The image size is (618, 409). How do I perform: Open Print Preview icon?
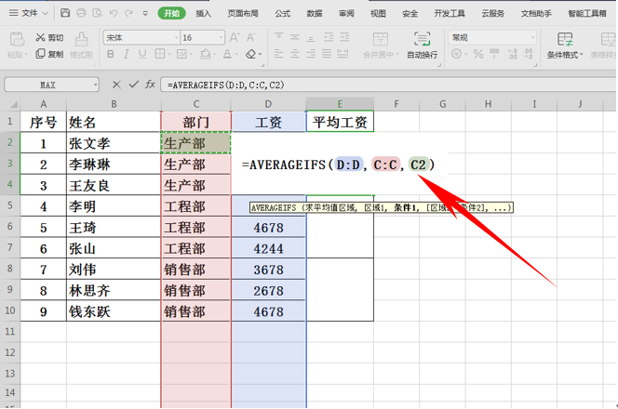(97, 13)
